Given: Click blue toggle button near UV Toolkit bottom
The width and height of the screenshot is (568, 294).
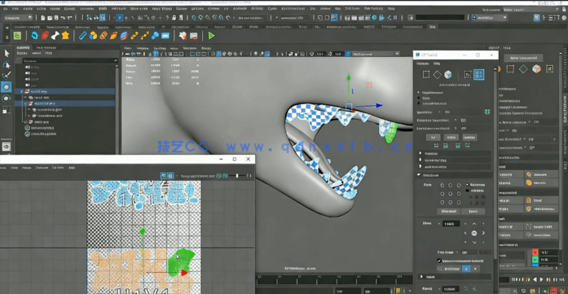Looking at the screenshot, I should [466, 269].
